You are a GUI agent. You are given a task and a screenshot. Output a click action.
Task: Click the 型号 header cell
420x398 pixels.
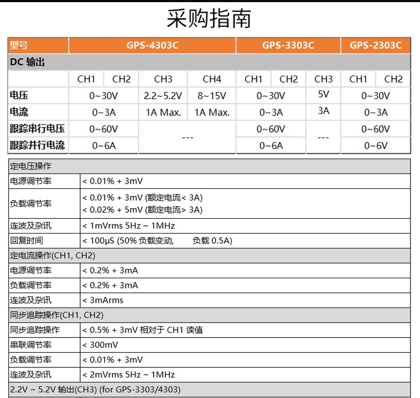tap(19, 45)
